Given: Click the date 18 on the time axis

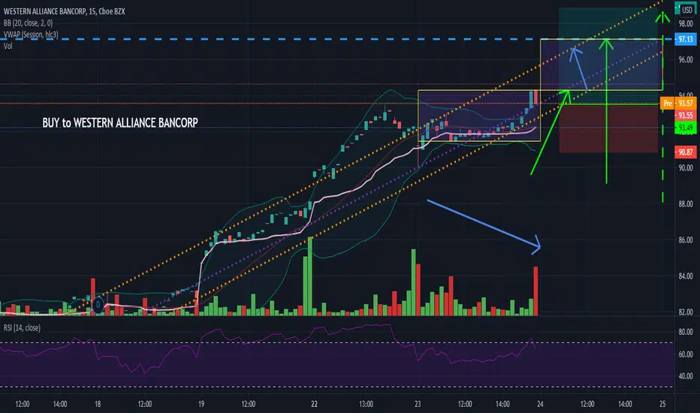Looking at the screenshot, I should (x=98, y=404).
